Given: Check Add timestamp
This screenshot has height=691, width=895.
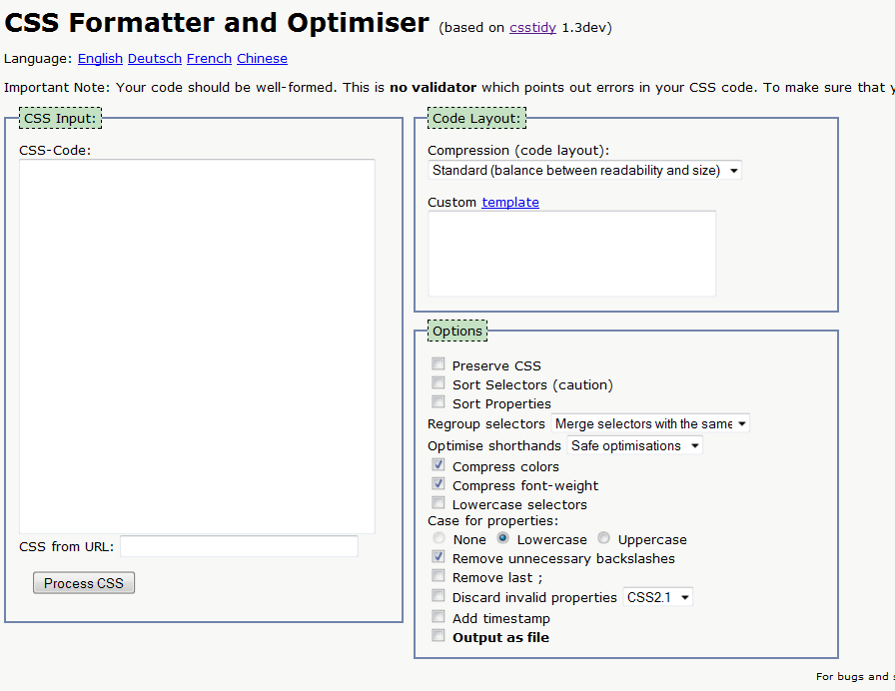Looking at the screenshot, I should tap(438, 616).
